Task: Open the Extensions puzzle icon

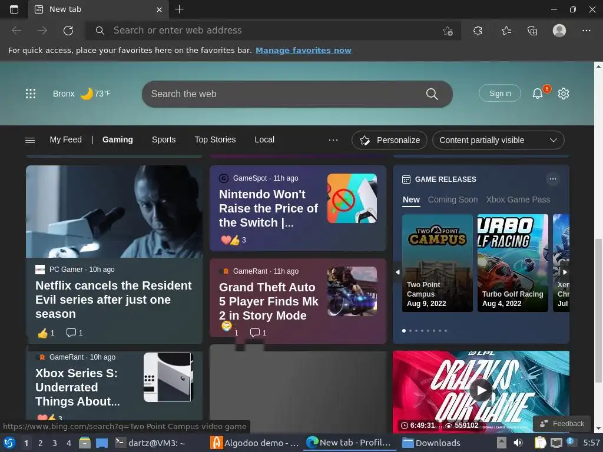Action: 478,31
